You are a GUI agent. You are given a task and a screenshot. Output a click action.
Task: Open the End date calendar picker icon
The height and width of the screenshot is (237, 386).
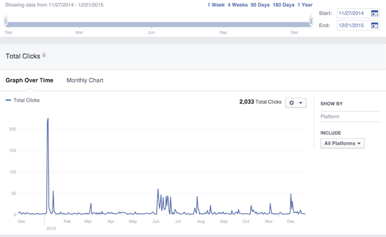point(374,26)
